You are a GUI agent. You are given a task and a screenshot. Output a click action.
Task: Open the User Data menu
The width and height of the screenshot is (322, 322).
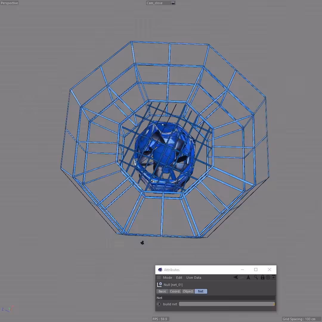pyautogui.click(x=194, y=278)
